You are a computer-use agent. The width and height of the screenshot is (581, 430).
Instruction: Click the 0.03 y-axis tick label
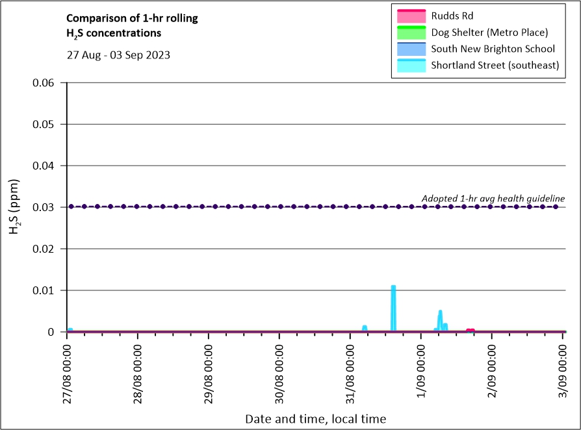click(x=46, y=207)
